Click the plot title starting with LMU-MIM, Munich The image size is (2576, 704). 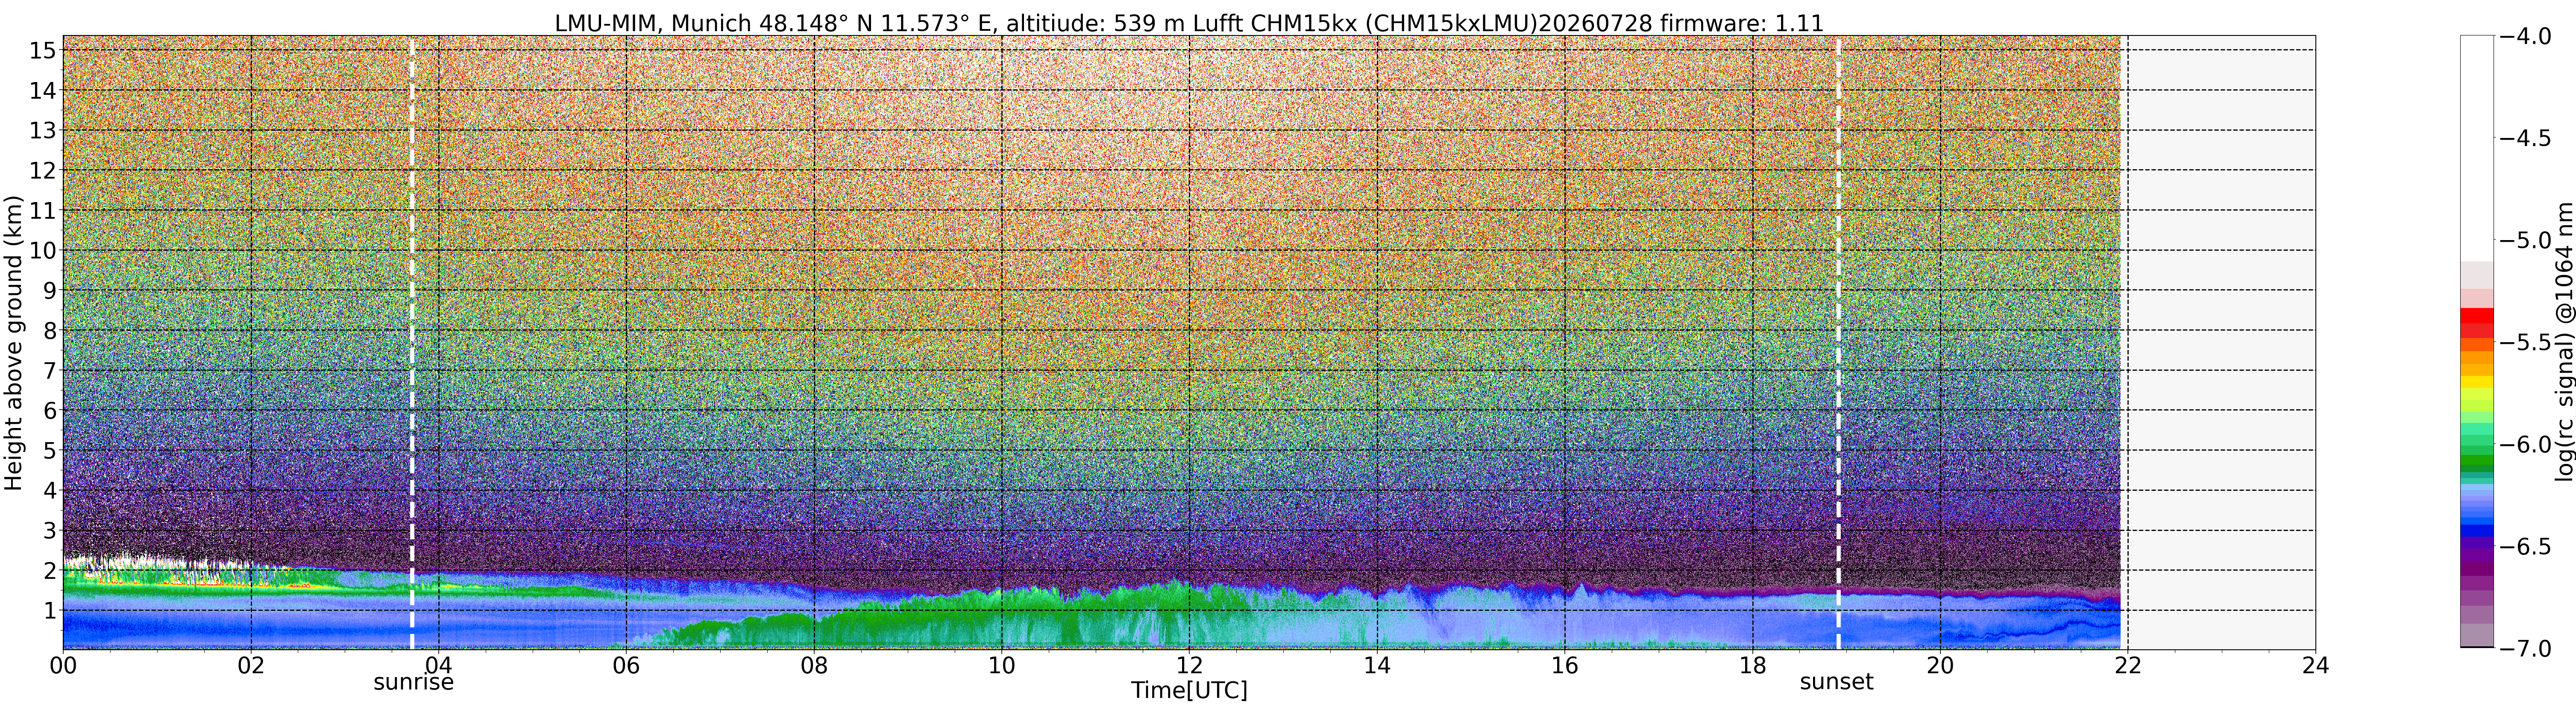point(1189,22)
